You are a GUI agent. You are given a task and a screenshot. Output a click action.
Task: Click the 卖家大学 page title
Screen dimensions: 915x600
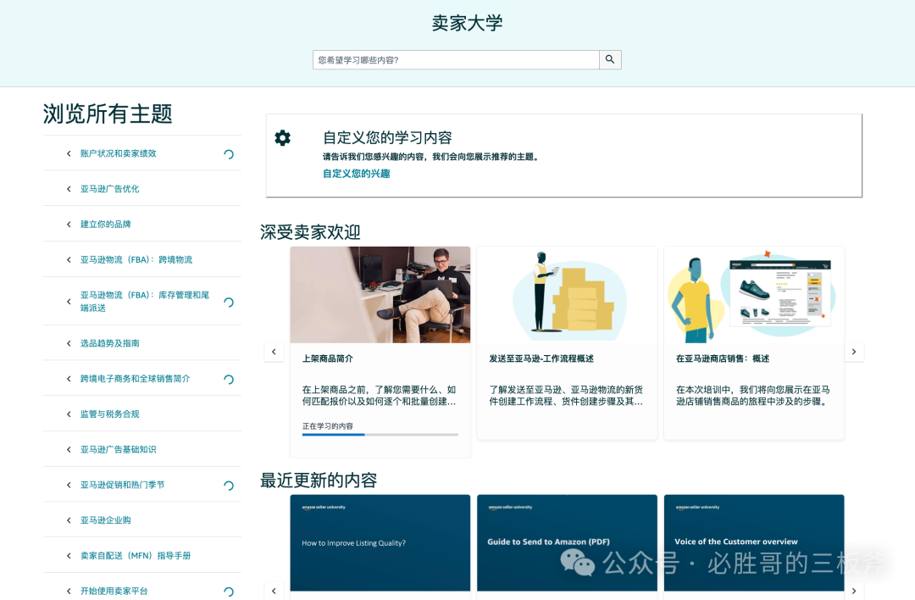click(x=467, y=23)
